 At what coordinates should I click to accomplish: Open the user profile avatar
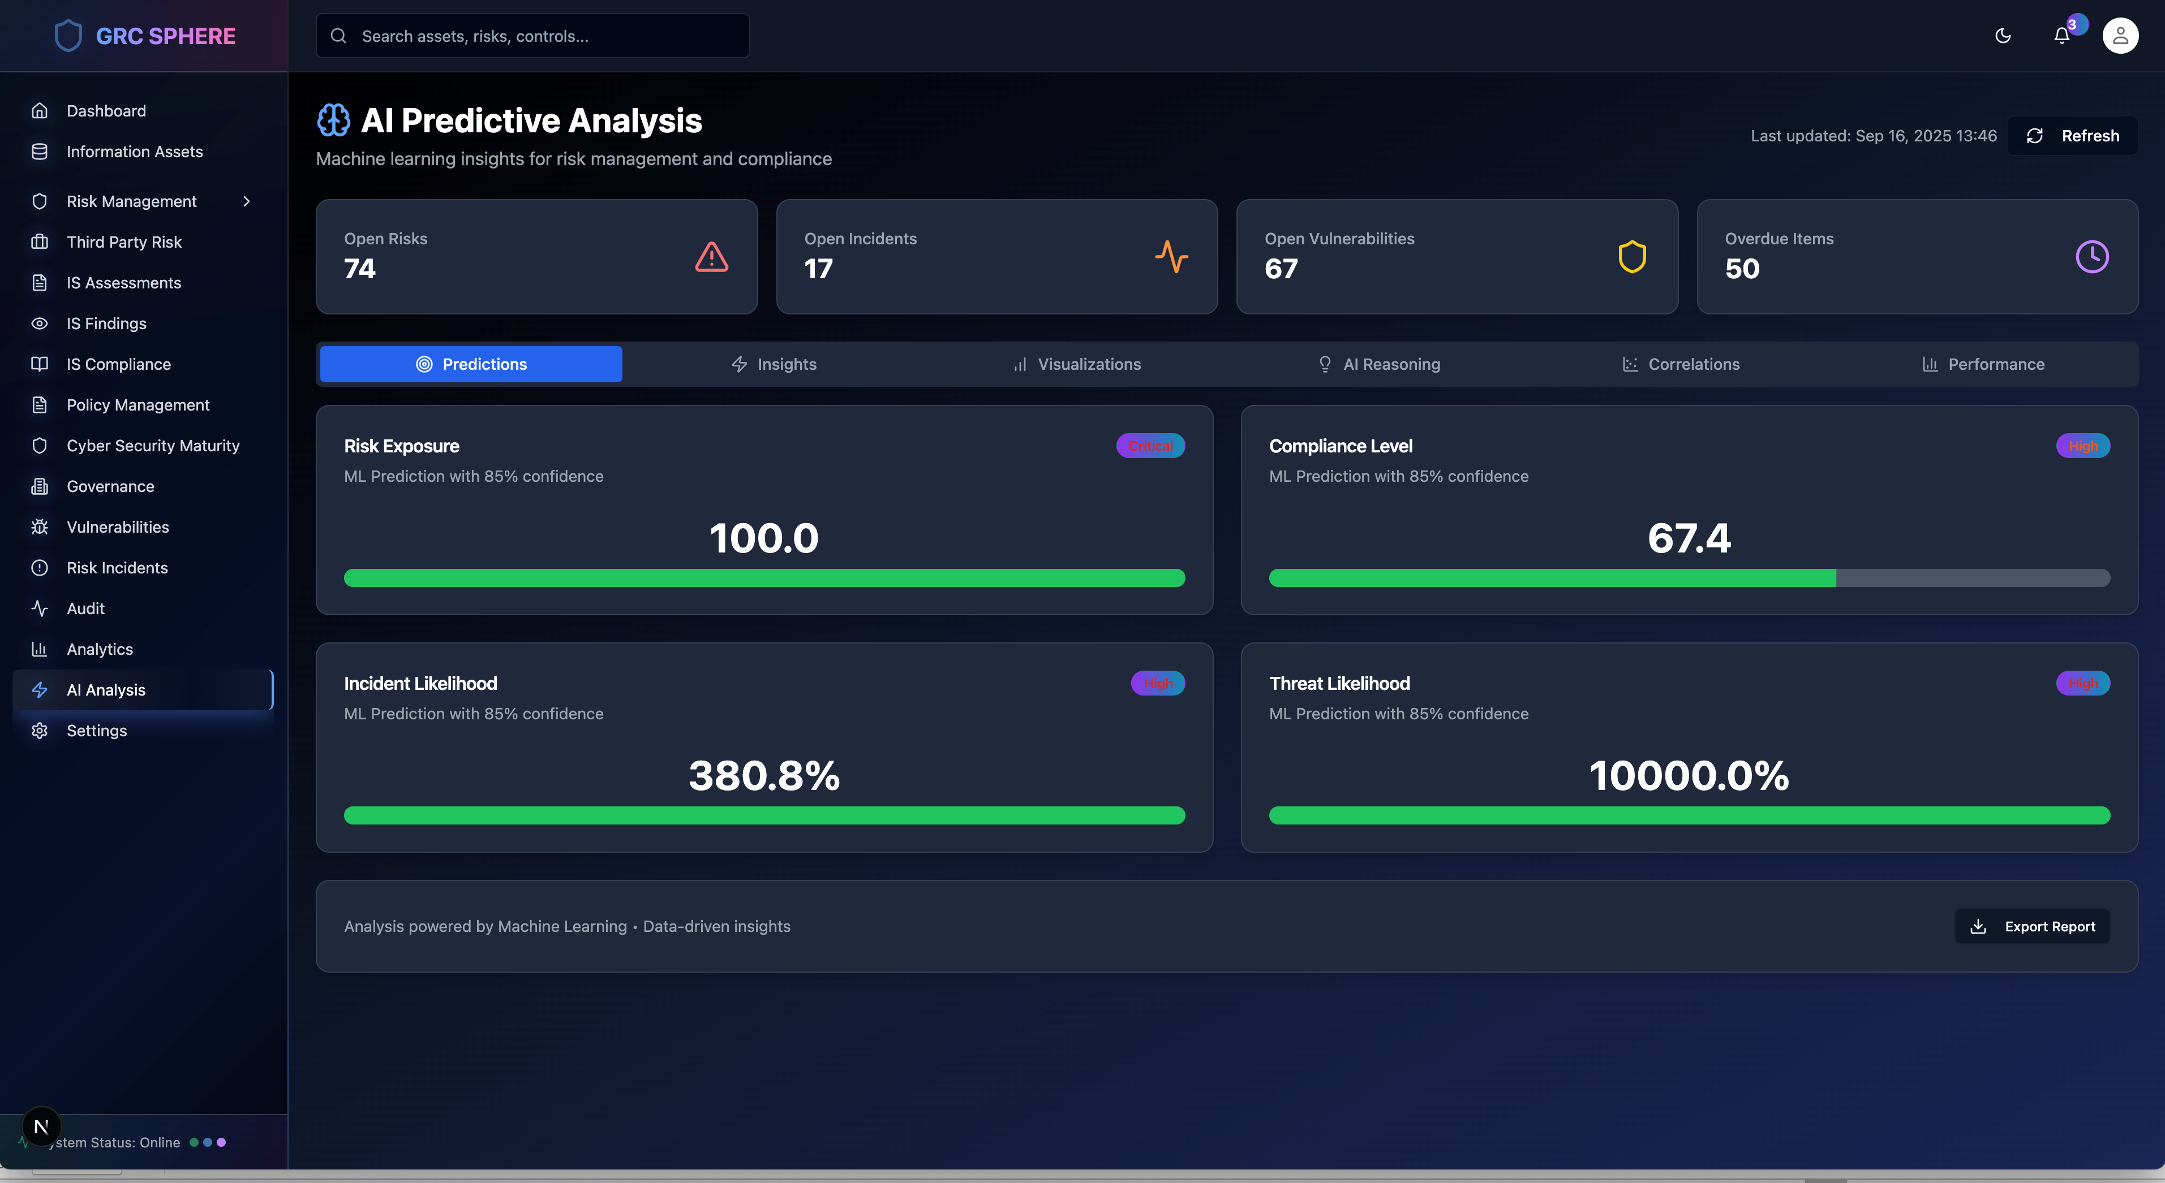coord(2120,36)
